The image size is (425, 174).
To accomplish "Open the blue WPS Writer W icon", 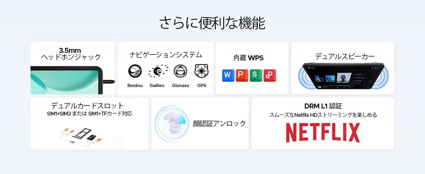I will (x=227, y=75).
